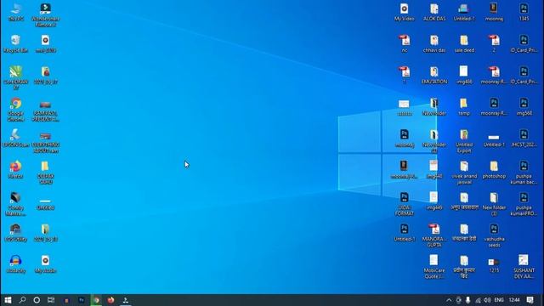
Task: Open the volume control tray icon
Action: coord(487,300)
